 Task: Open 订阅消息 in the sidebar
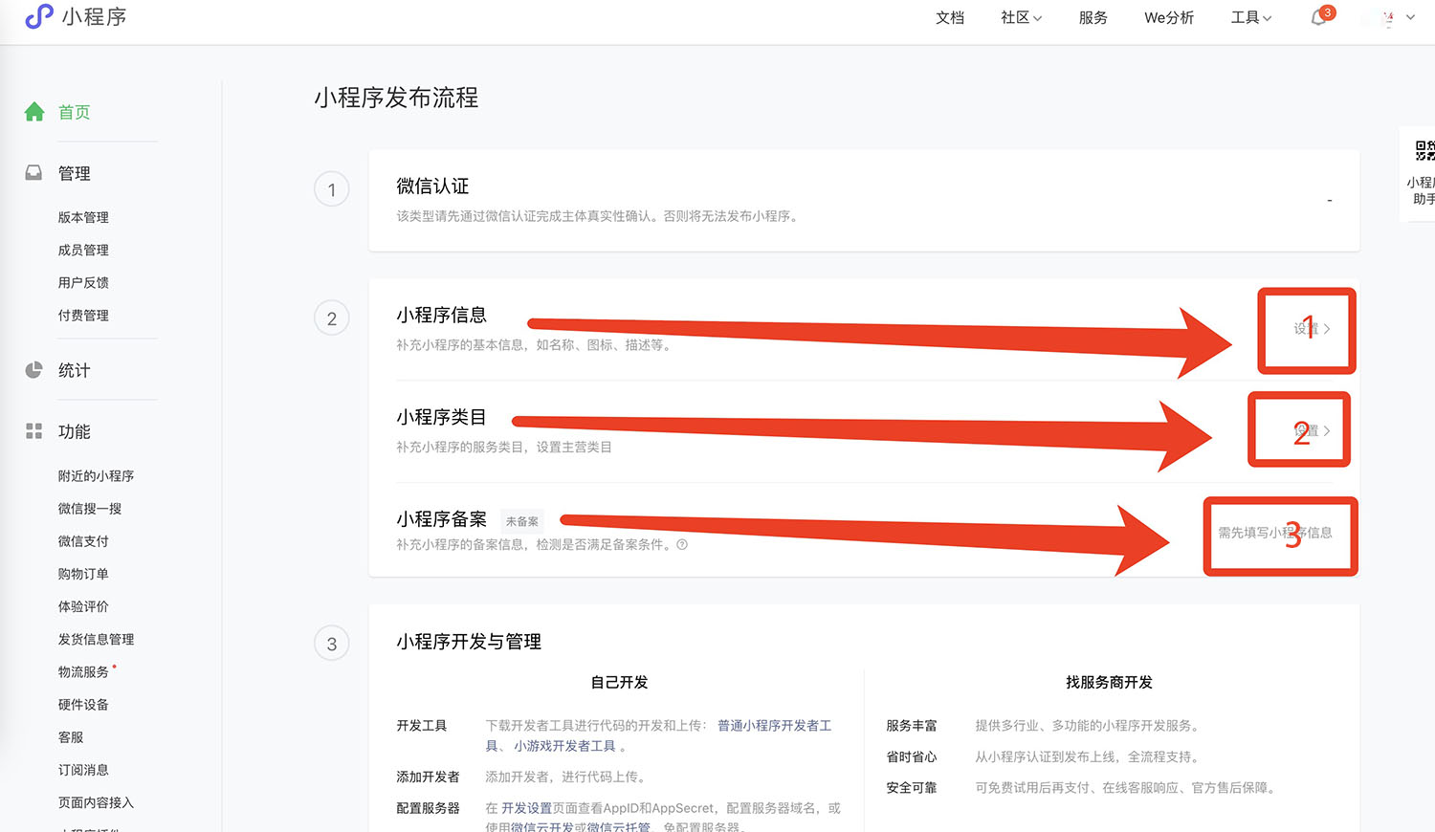click(x=83, y=769)
